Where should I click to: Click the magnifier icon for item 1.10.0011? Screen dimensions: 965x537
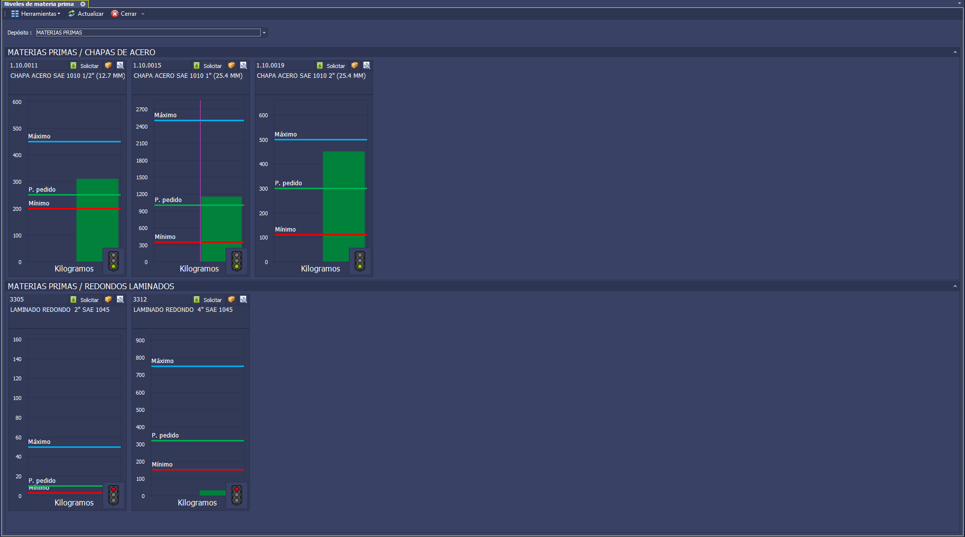(120, 66)
